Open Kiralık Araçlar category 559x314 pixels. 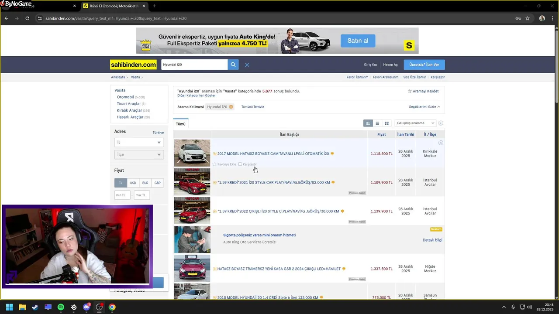tap(129, 110)
